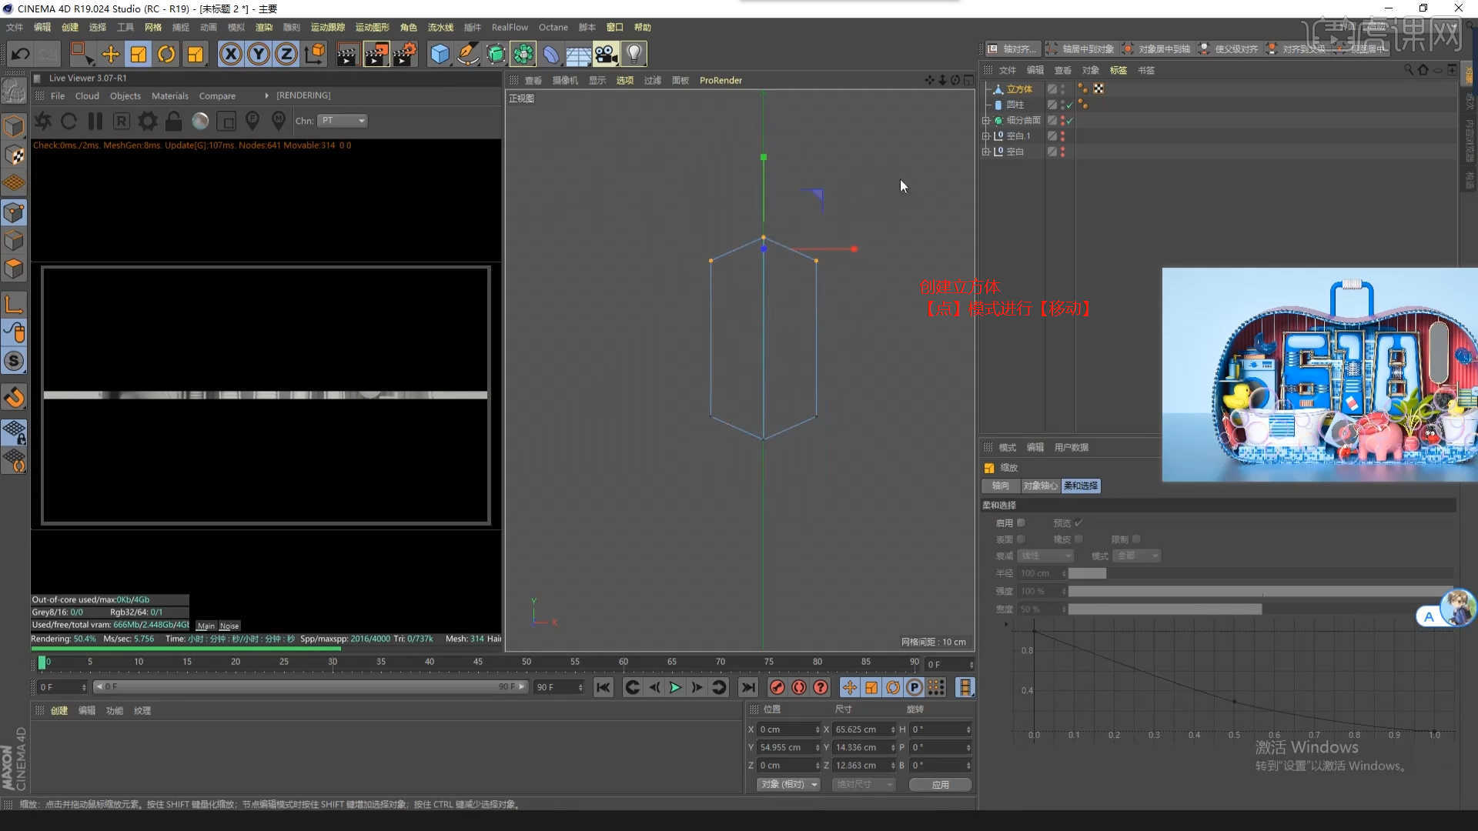This screenshot has width=1478, height=831.
Task: Expand the 细分曲面 tree node
Action: pos(985,121)
